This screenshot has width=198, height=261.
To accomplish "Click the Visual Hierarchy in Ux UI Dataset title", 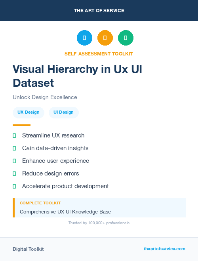I will click(77, 76).
